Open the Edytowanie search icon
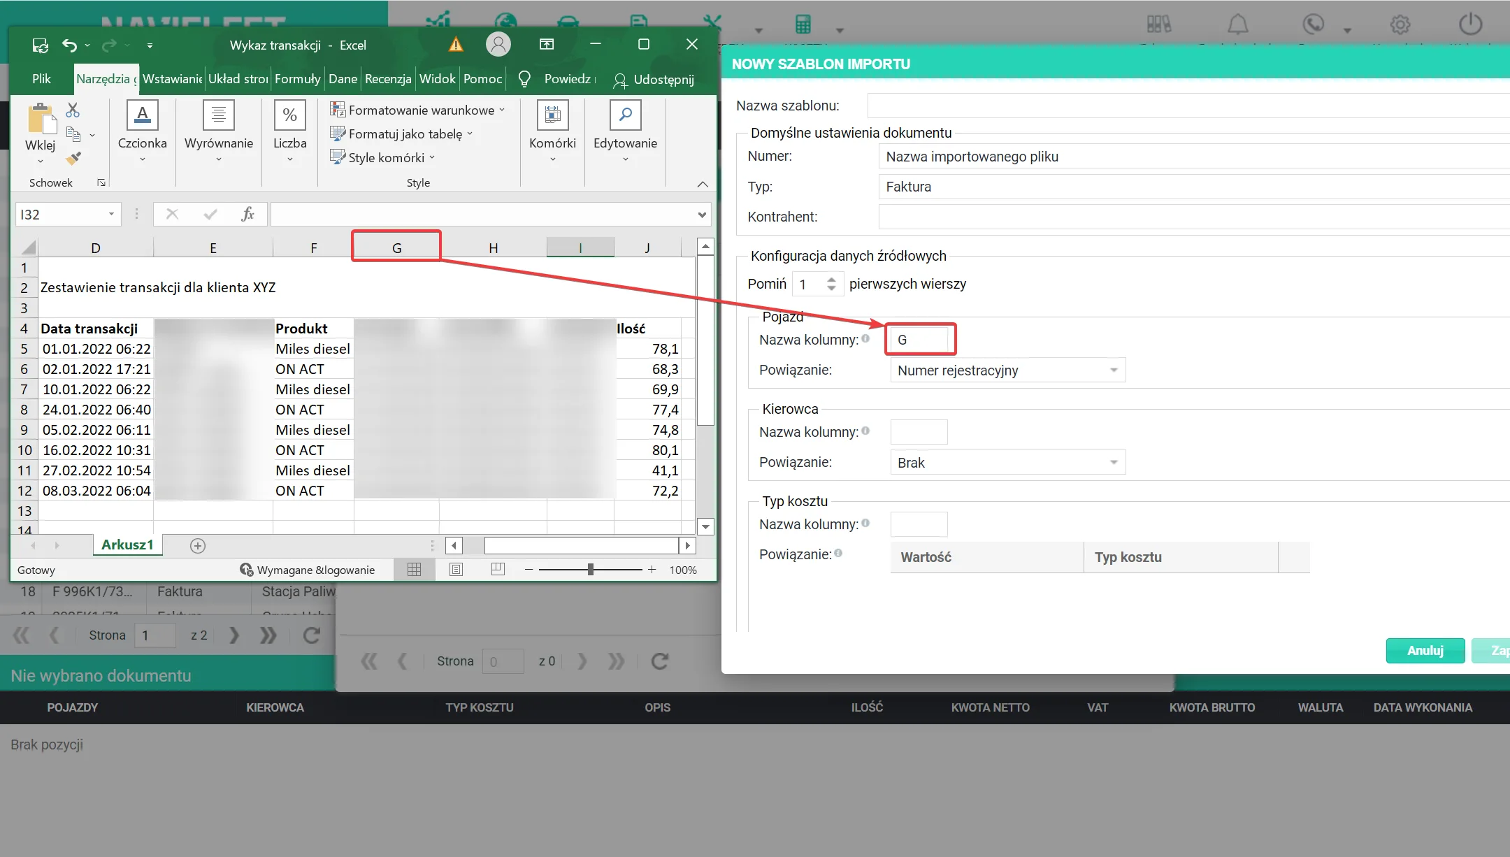 (x=625, y=115)
